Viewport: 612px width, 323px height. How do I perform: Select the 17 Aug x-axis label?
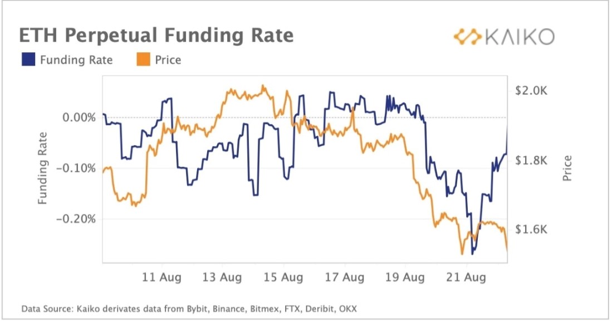(x=345, y=277)
